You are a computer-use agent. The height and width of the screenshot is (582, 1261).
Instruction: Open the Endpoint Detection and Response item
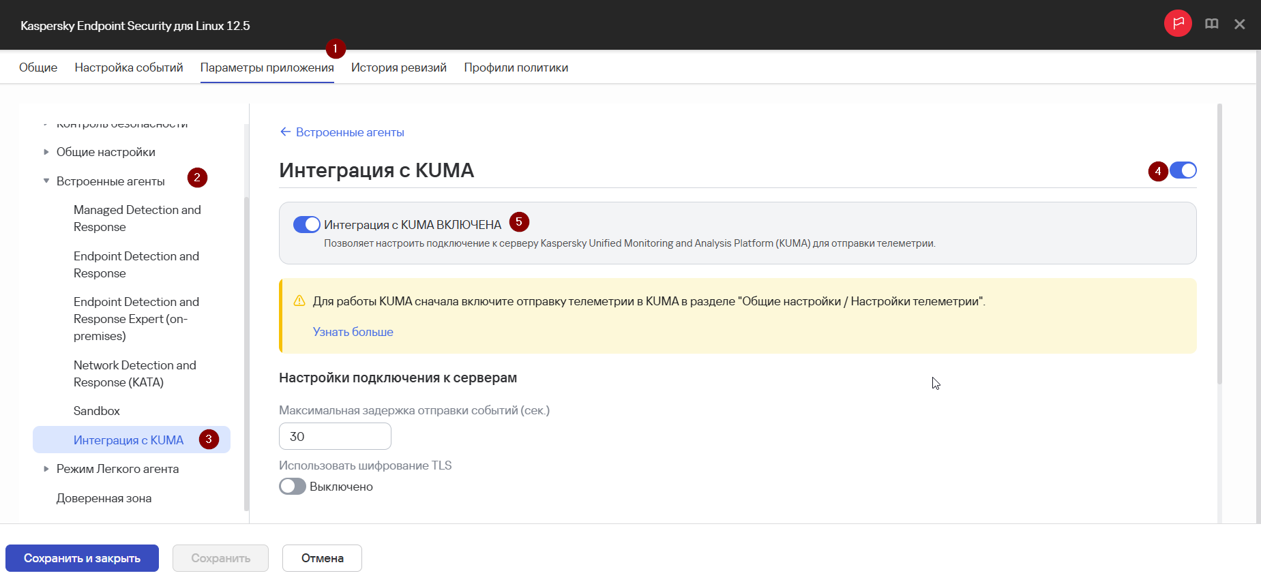[136, 264]
